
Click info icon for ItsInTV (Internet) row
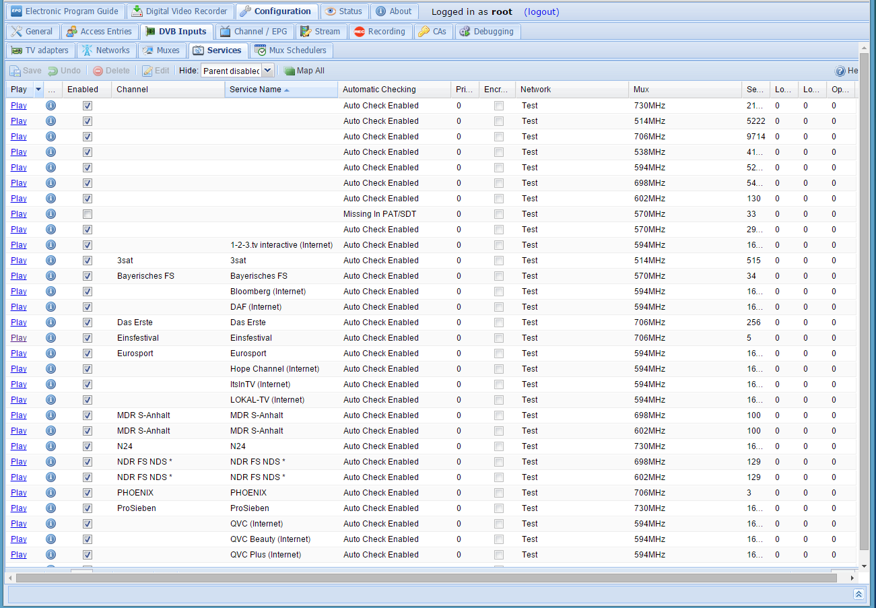tap(50, 384)
